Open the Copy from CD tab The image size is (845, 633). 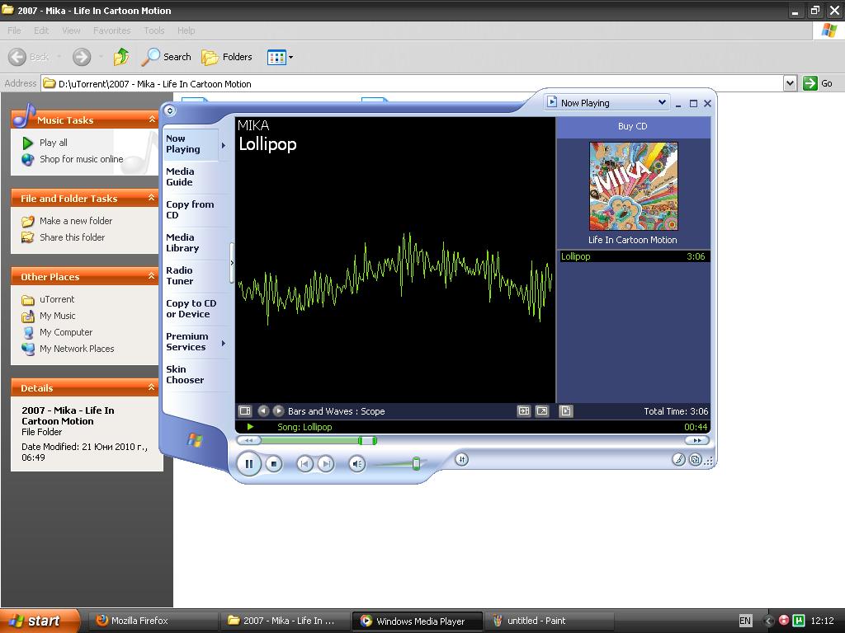(x=191, y=209)
